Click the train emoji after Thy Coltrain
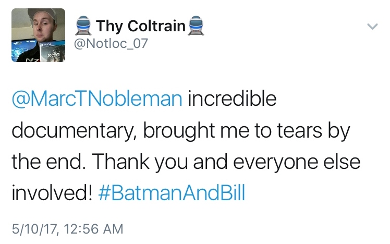Image resolution: width=390 pixels, height=244 pixels. pos(194,26)
